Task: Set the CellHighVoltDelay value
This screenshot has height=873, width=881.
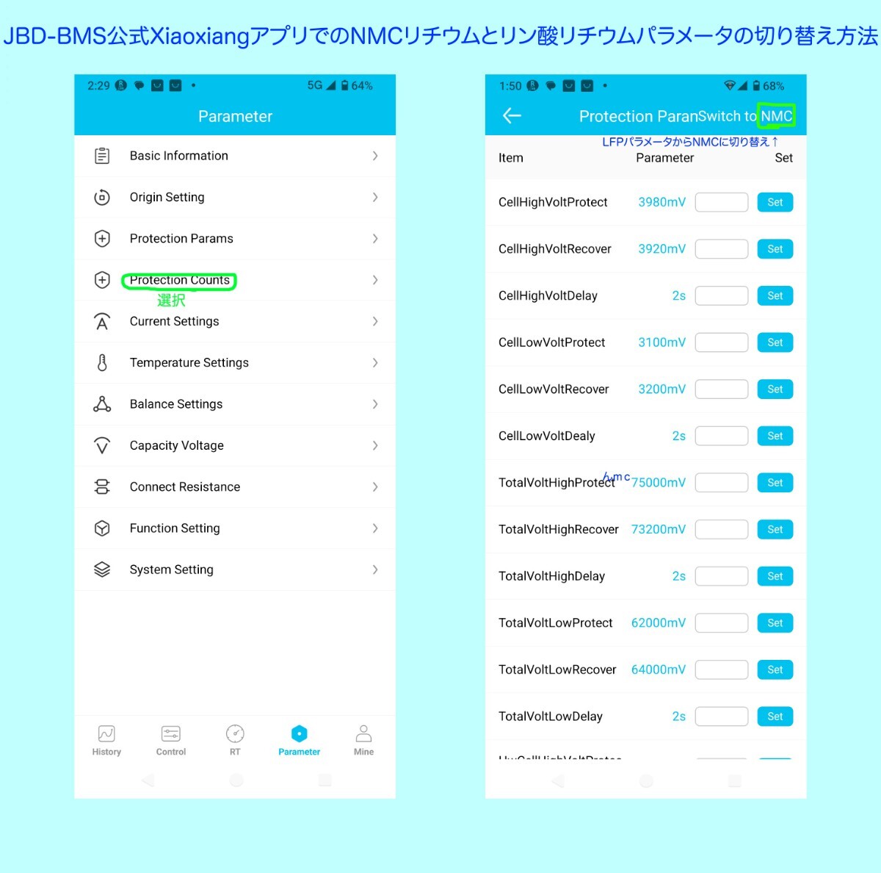Action: (775, 295)
